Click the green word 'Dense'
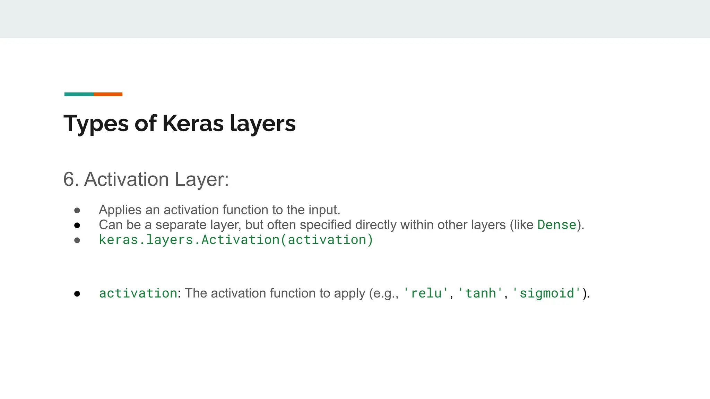The height and width of the screenshot is (399, 710). [x=557, y=225]
